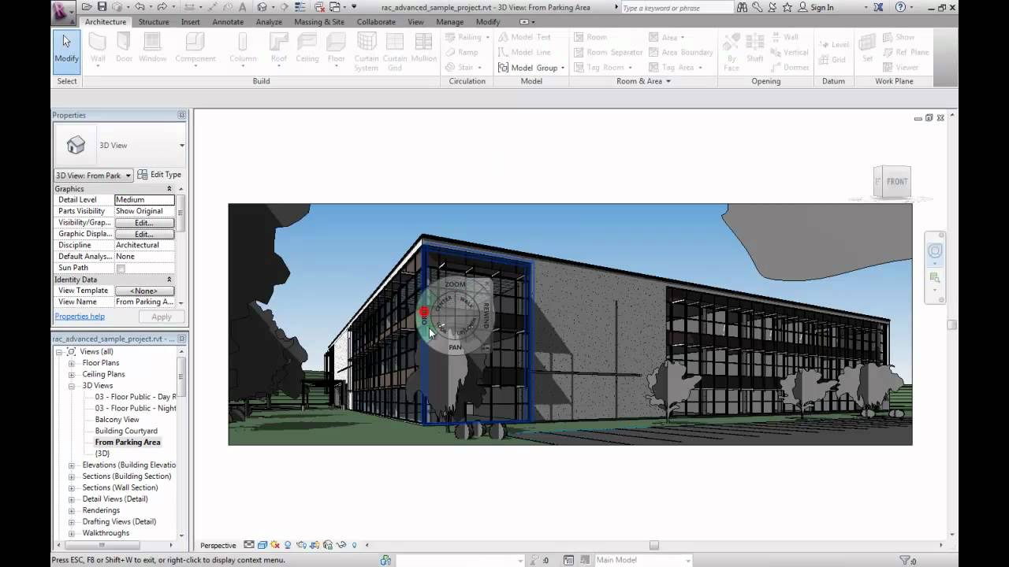Expand the Ceiling Plans tree node
1009x567 pixels.
pyautogui.click(x=72, y=375)
